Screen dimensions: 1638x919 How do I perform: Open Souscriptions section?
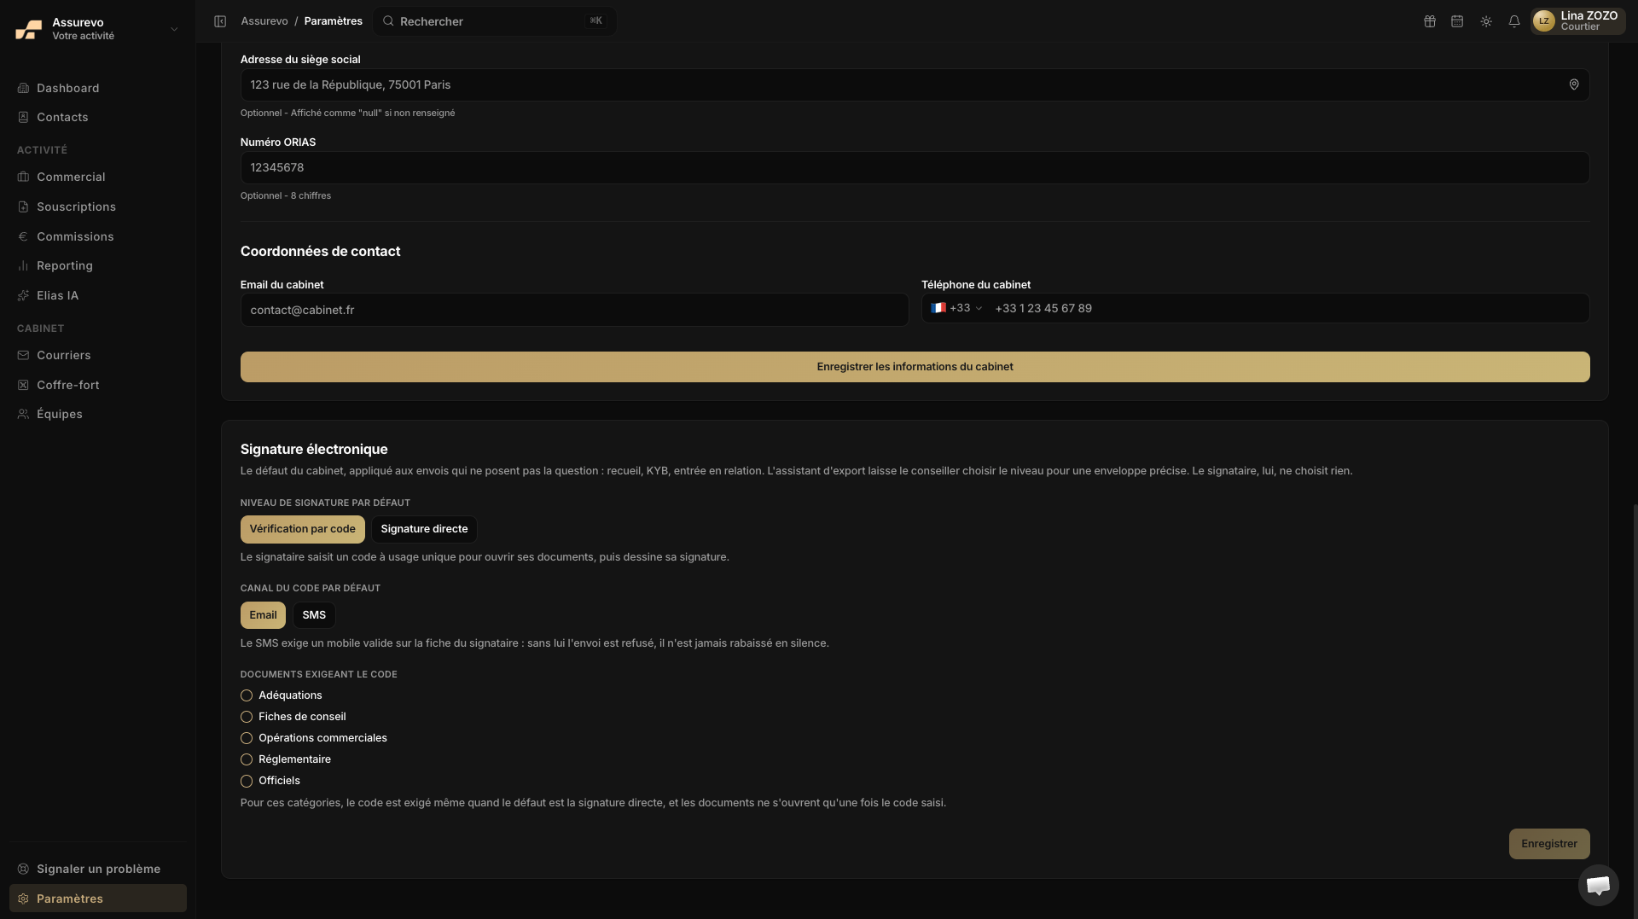tap(98, 207)
